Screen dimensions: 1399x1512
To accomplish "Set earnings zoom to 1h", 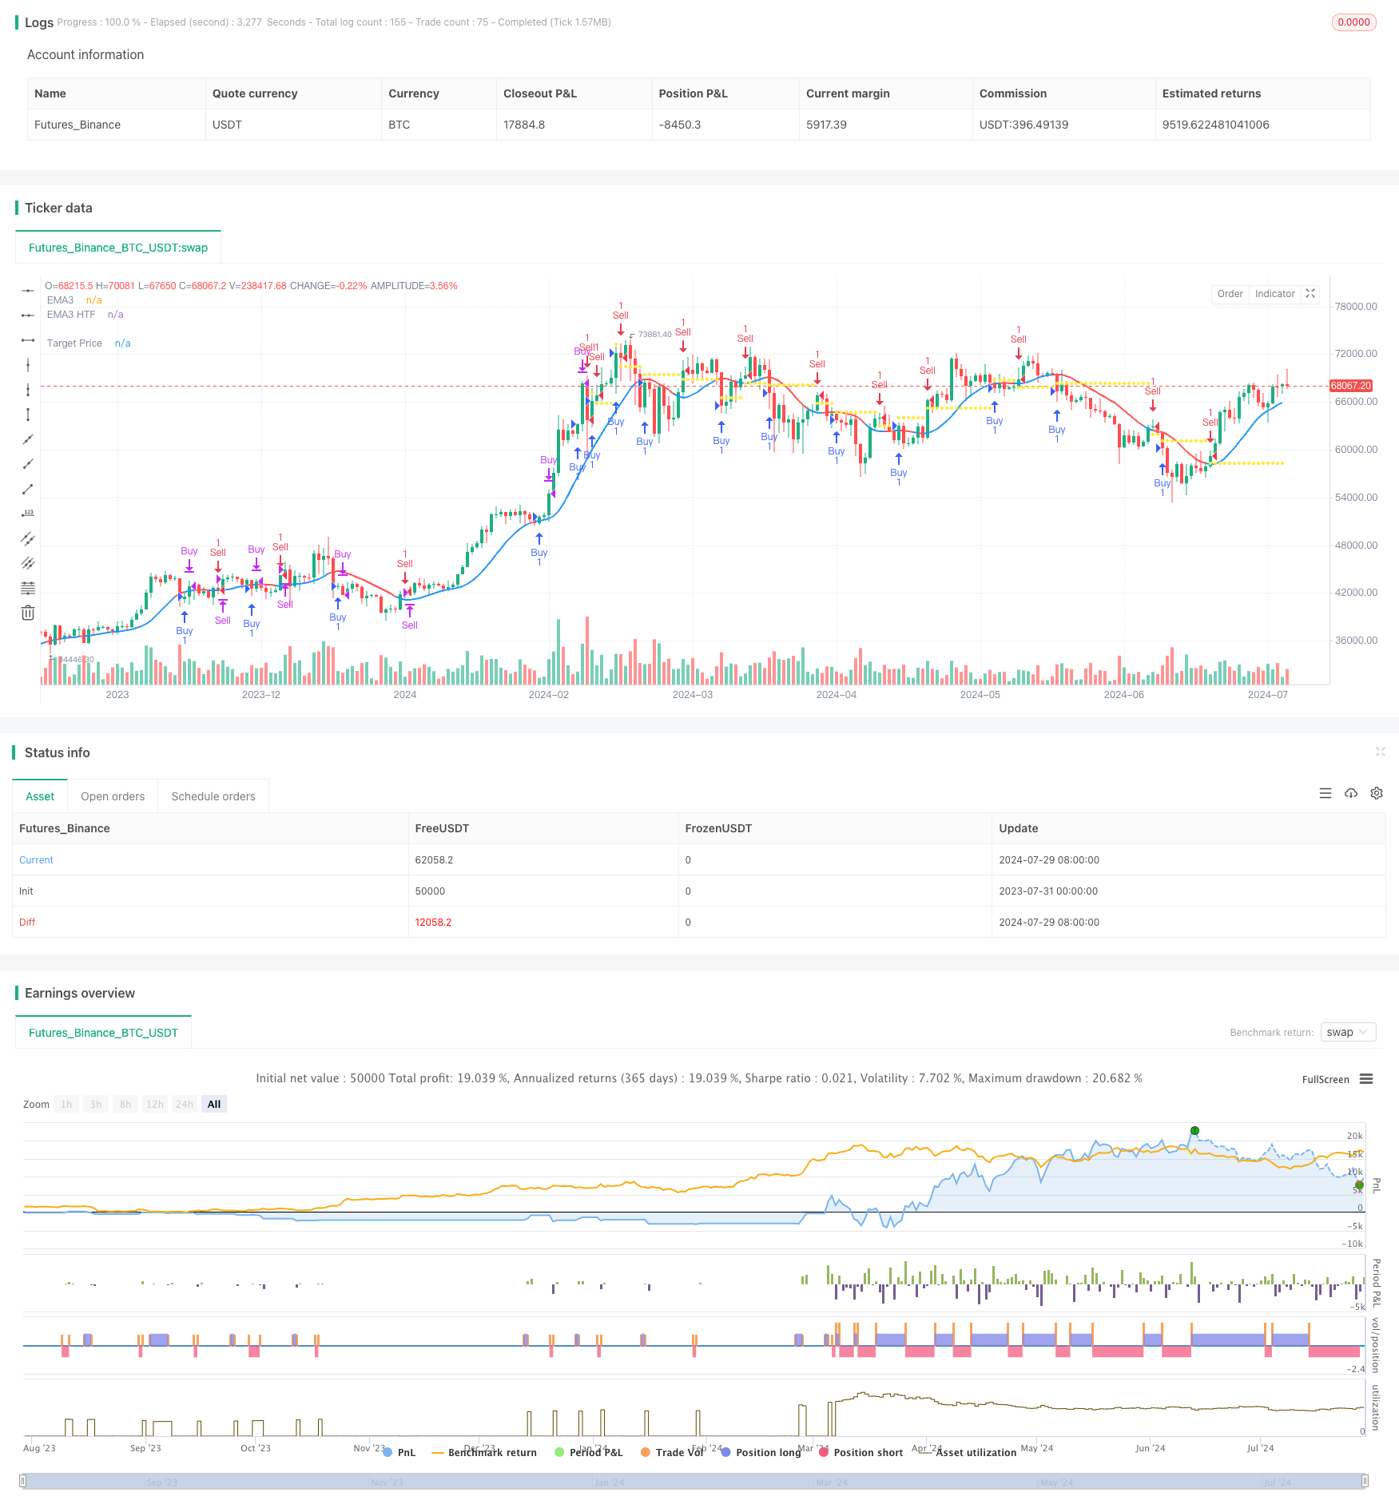I will [x=66, y=1104].
